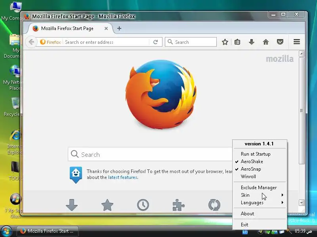Viewport: 317px width, 237px height.
Task: Open the Pocket icon in toolbar
Action: pos(280,42)
